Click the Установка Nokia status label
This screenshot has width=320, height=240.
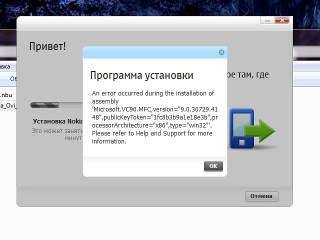57,121
